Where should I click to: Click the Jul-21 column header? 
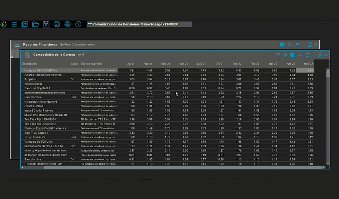(130, 64)
